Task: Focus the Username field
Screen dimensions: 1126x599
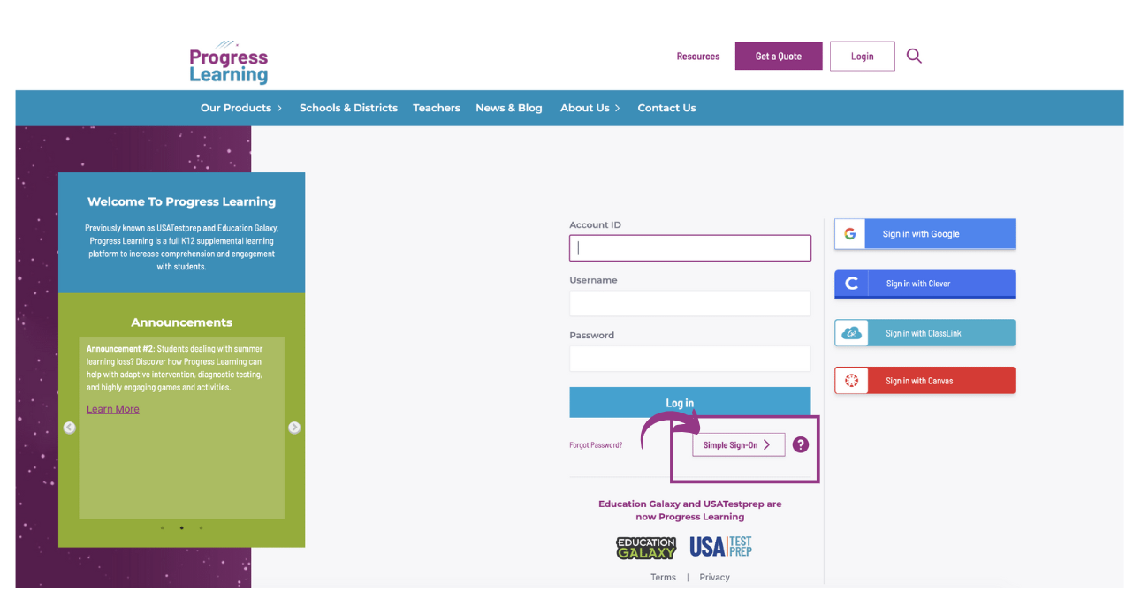Action: coord(690,303)
